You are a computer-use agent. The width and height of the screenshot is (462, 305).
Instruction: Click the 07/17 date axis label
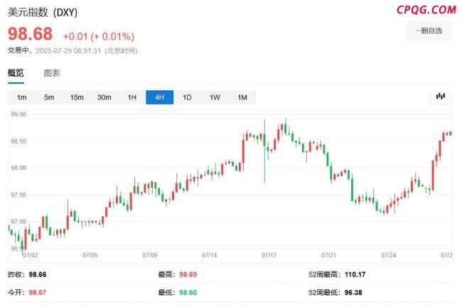pyautogui.click(x=269, y=255)
